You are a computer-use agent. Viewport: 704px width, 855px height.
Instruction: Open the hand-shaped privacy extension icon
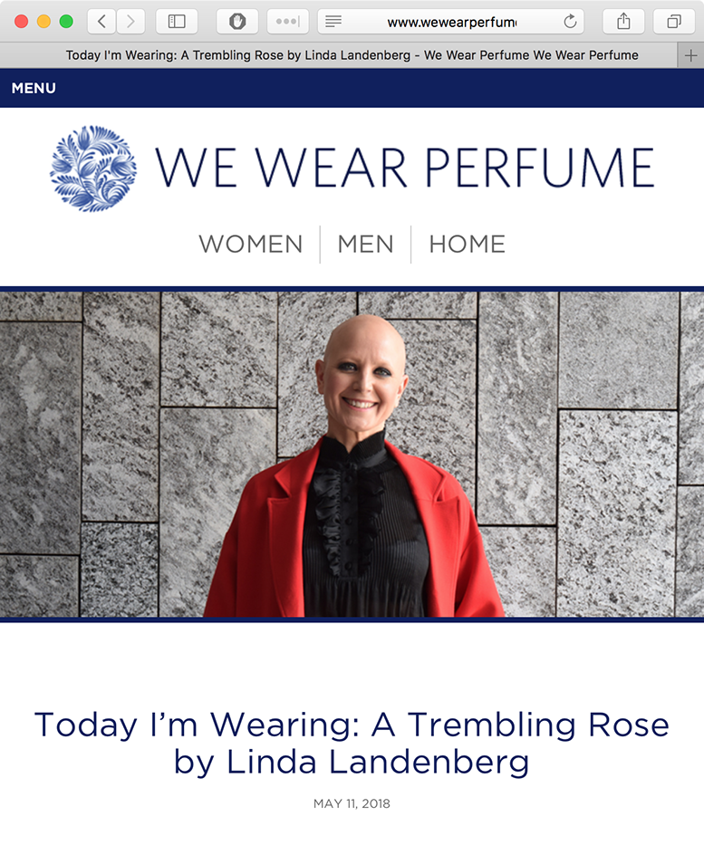point(237,22)
